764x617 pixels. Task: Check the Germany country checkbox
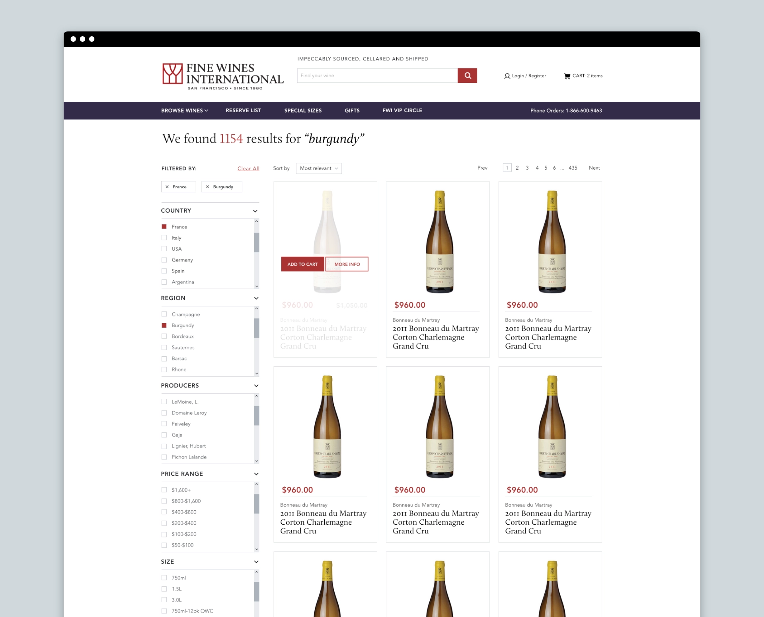click(164, 260)
